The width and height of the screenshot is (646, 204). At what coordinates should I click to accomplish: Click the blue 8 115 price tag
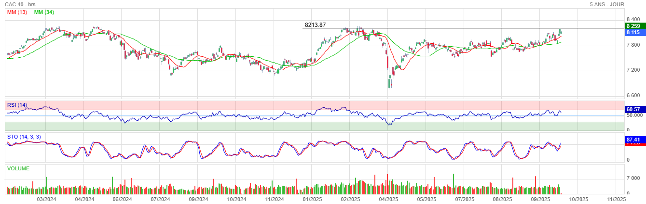[x=633, y=32]
